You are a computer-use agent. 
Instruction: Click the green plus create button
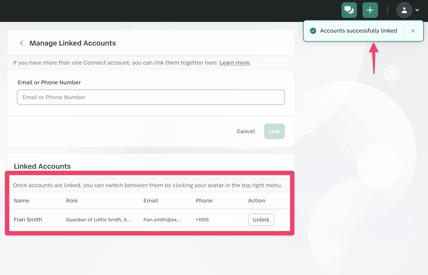pos(370,10)
